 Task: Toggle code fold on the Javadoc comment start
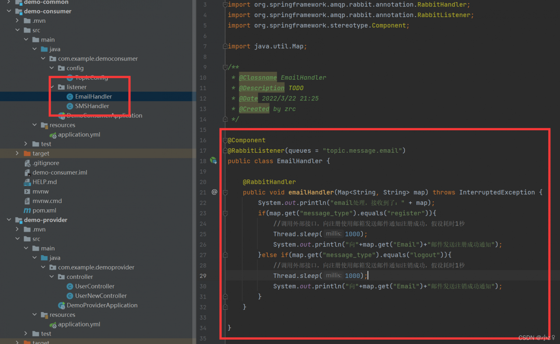pos(225,67)
